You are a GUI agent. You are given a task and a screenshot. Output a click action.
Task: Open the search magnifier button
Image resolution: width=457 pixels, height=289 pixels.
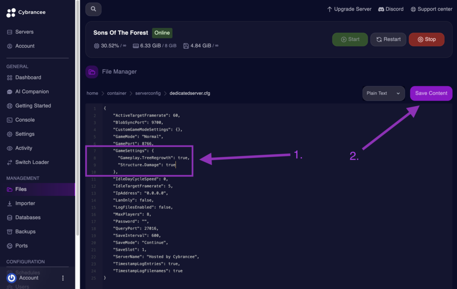[x=93, y=9]
